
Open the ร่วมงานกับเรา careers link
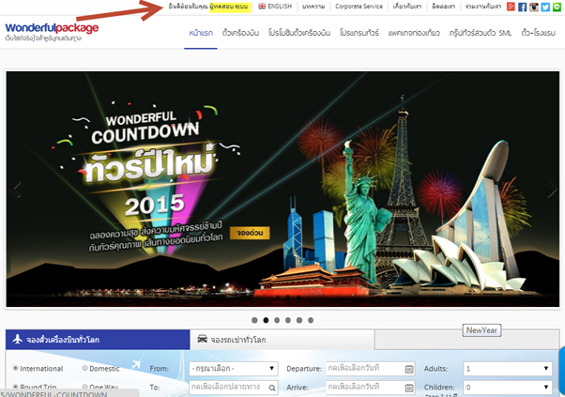click(483, 7)
